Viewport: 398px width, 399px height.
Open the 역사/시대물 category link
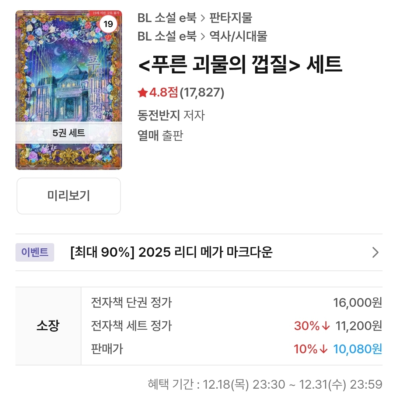[238, 36]
